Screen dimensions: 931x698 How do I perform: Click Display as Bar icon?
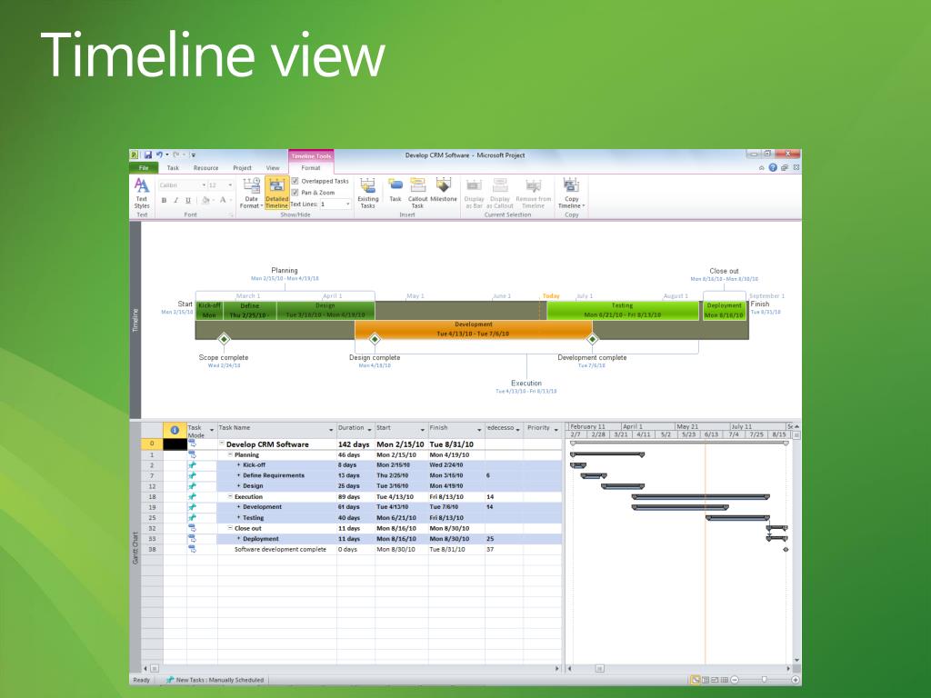[x=474, y=185]
